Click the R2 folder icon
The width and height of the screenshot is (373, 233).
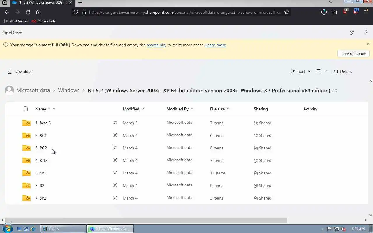pos(27,186)
